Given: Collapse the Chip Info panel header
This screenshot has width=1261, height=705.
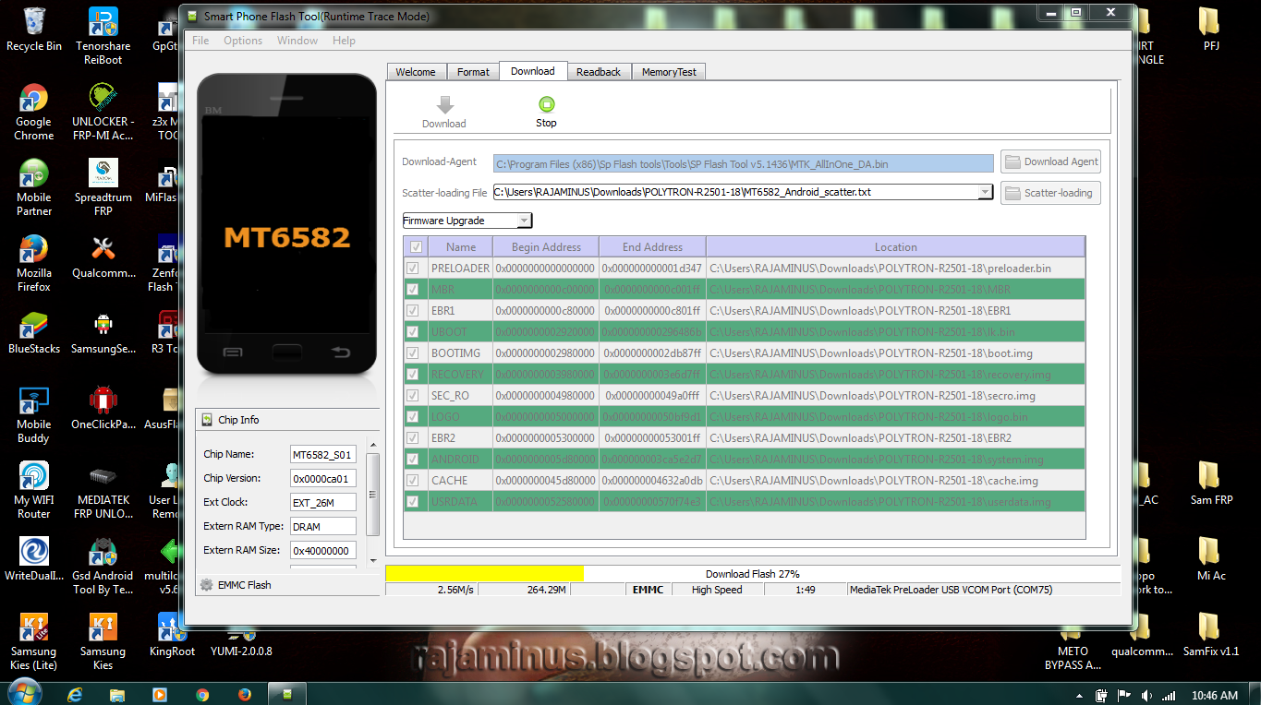Looking at the screenshot, I should pyautogui.click(x=287, y=420).
